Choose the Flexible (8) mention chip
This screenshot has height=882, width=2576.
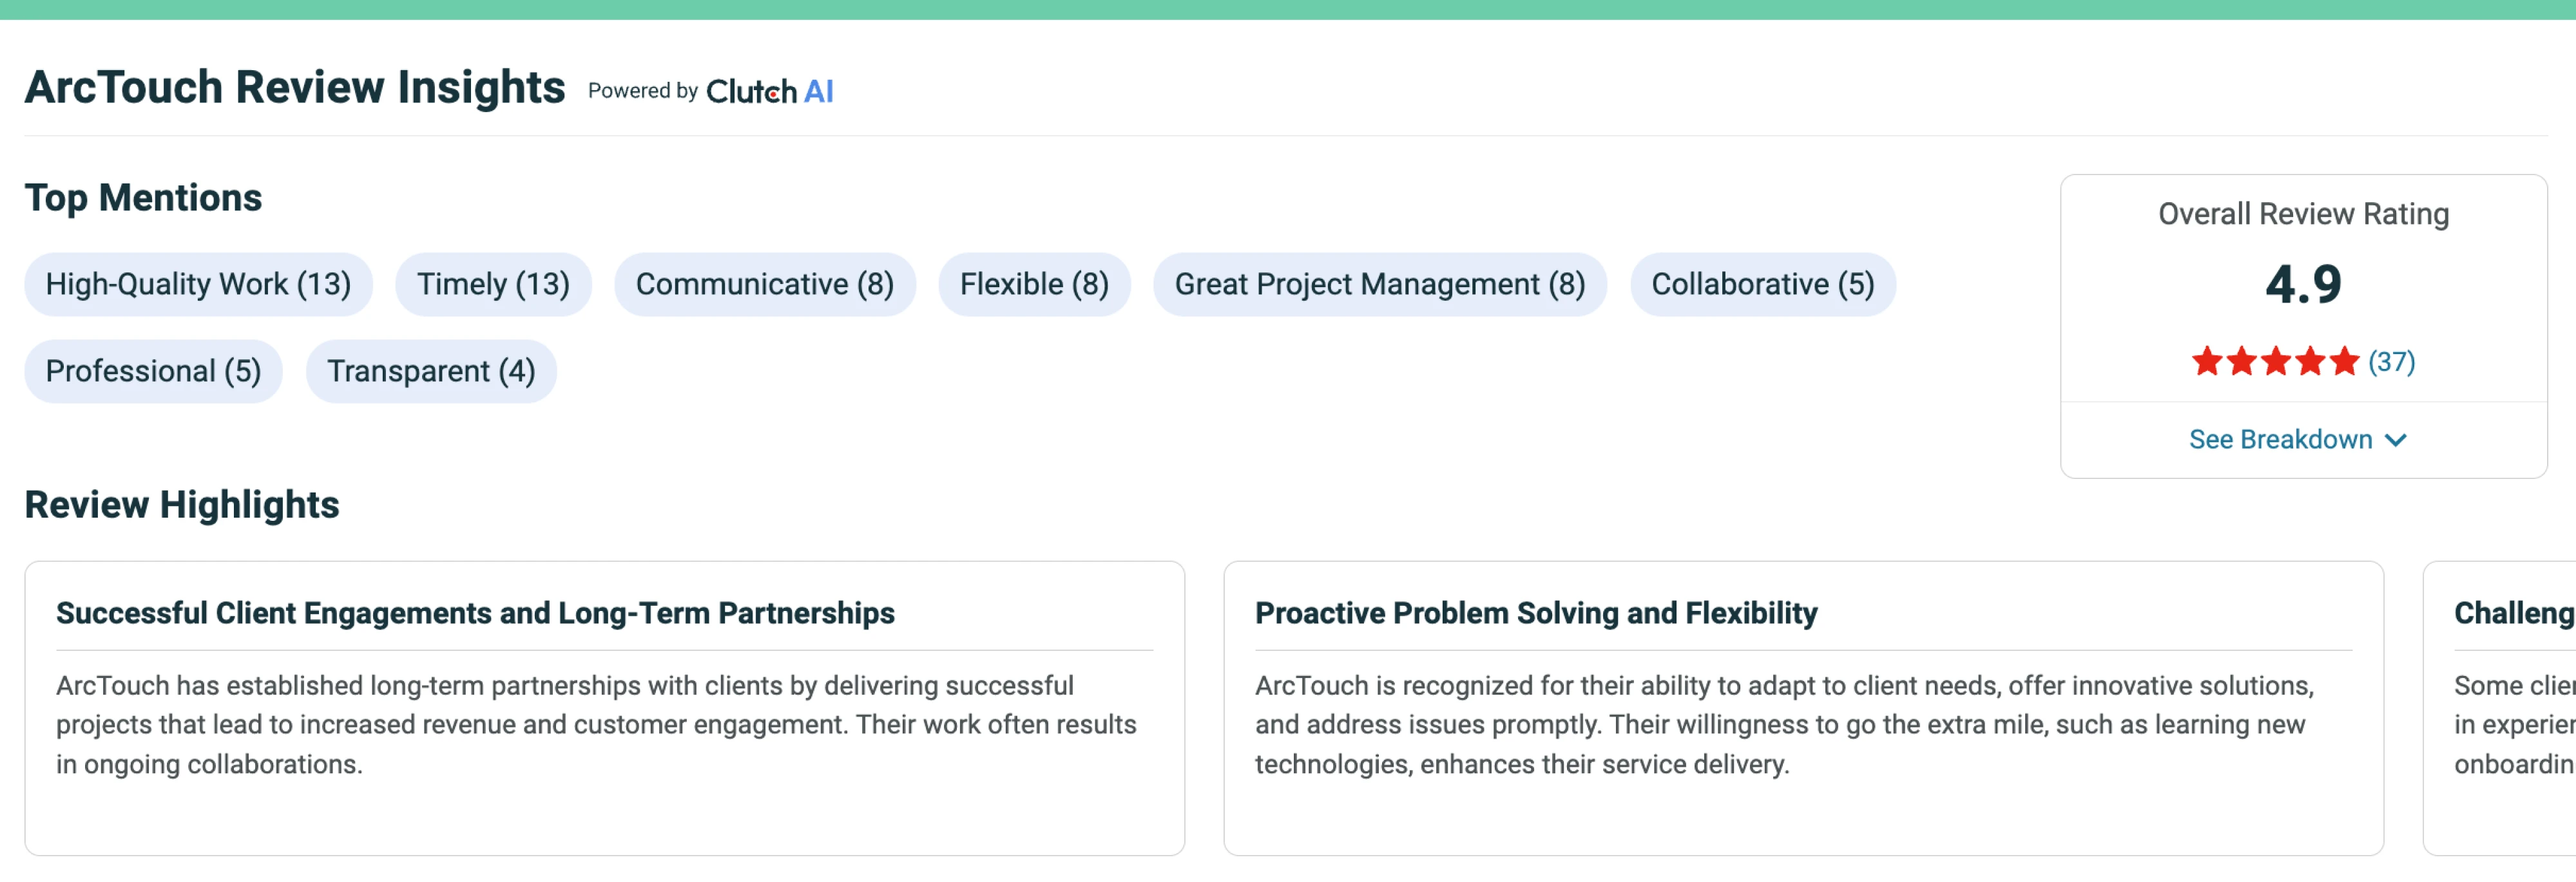(x=1034, y=285)
